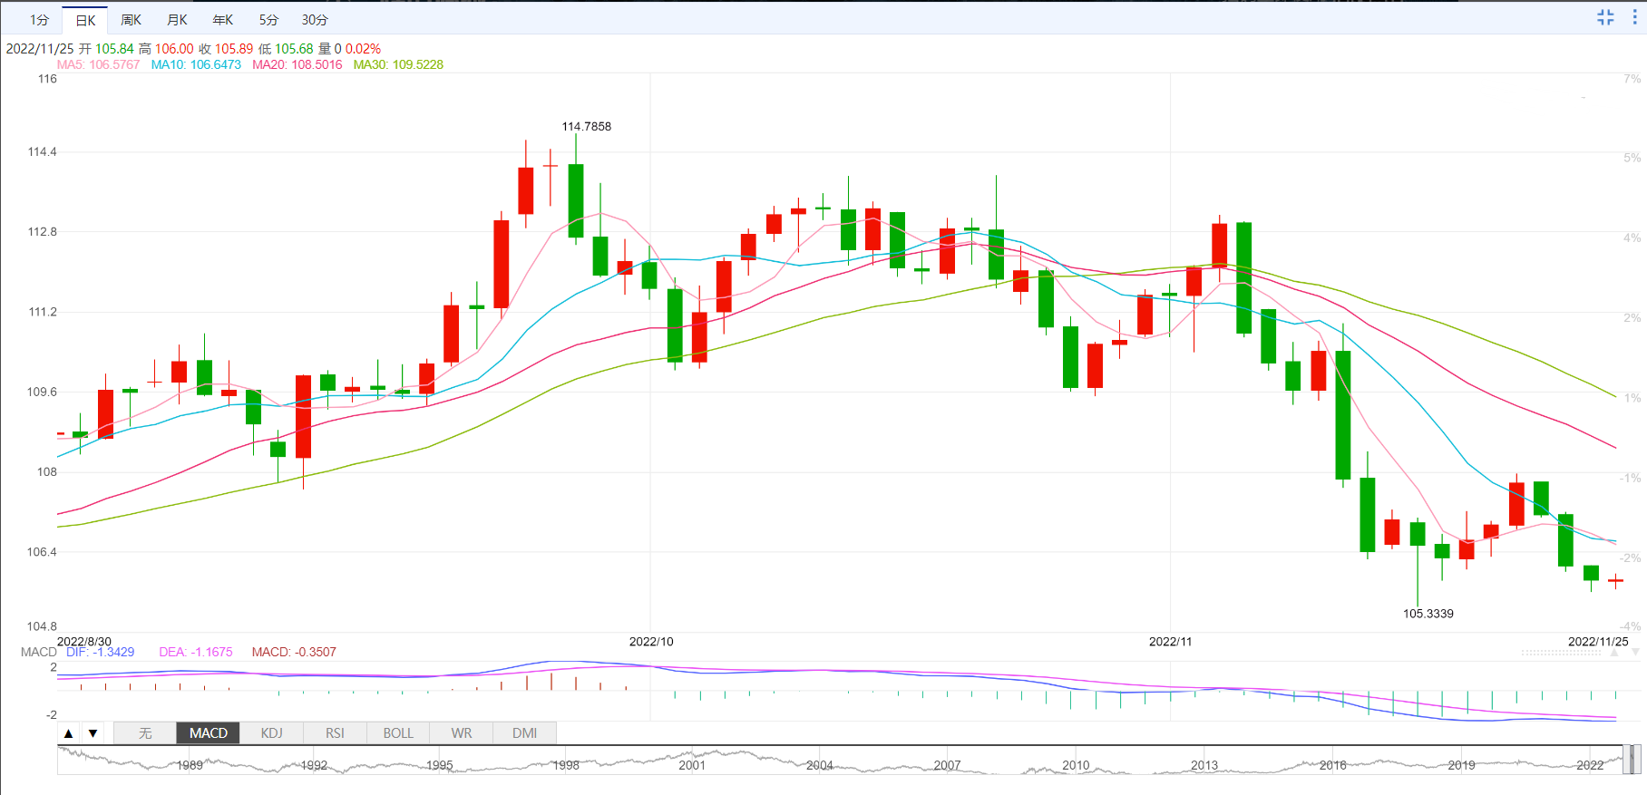1647x795 pixels.
Task: Show the BOLL indicator
Action: (x=398, y=733)
